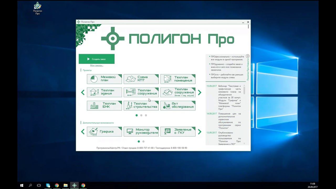The image size is (336, 189).
Task: Open File Explorer from the taskbar
Action: pyautogui.click(x=66, y=185)
